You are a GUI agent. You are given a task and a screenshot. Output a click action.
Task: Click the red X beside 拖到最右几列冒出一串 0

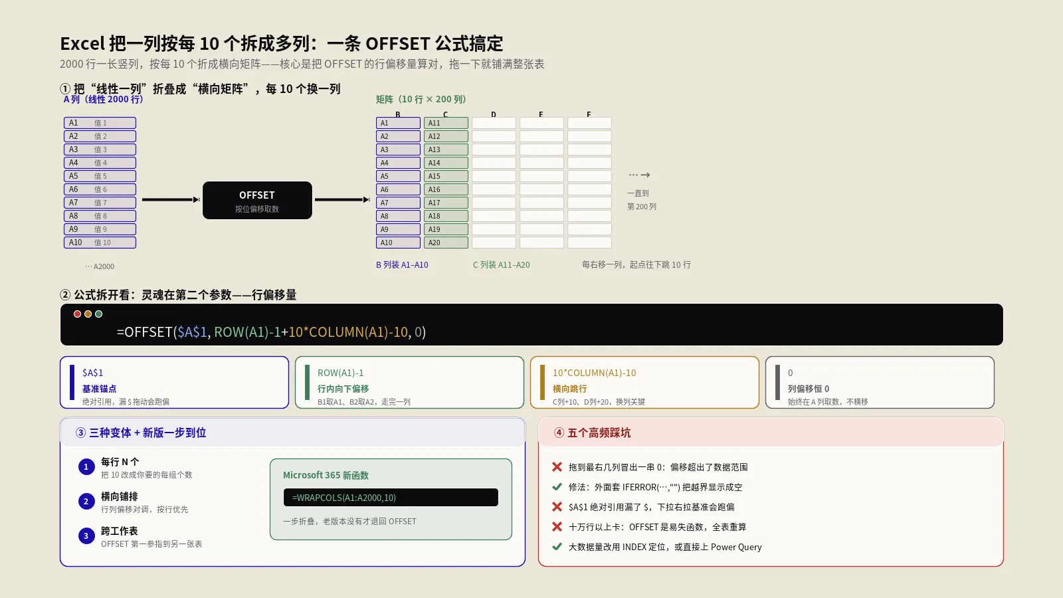point(557,467)
